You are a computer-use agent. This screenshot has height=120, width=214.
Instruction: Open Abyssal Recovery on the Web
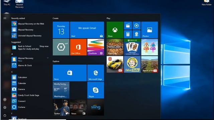30,24
